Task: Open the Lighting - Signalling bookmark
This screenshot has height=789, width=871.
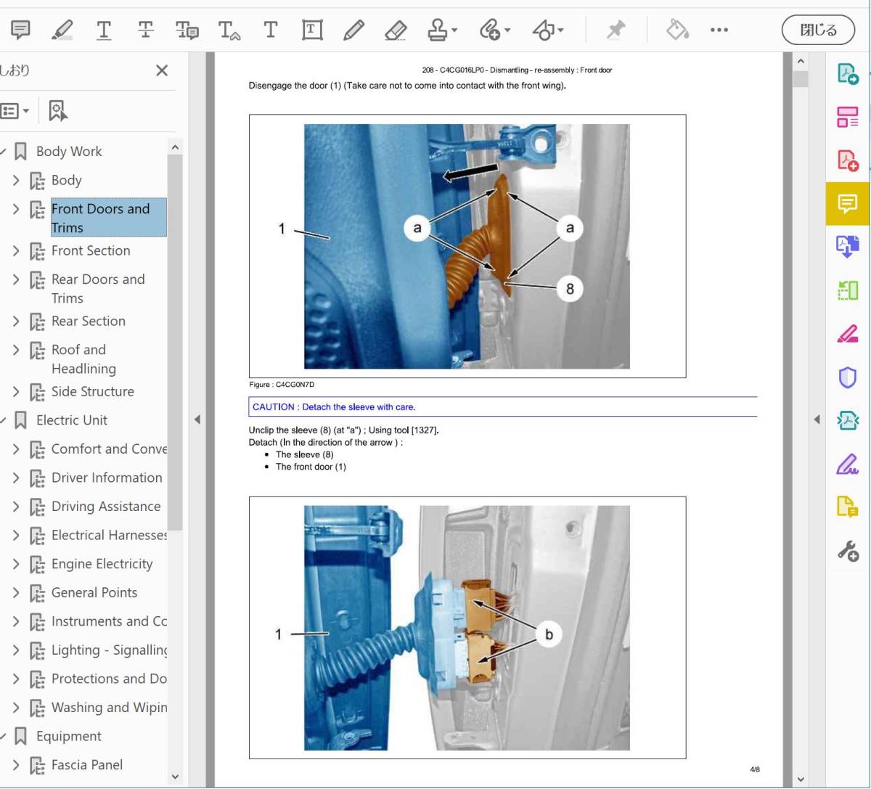Action: tap(109, 650)
